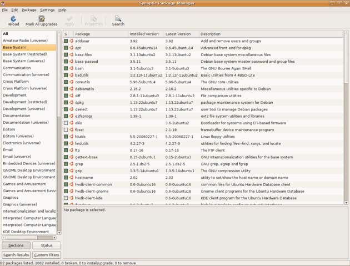Viewport: 350px width, 266px height.
Task: Open the Settings menu
Action: (x=47, y=10)
